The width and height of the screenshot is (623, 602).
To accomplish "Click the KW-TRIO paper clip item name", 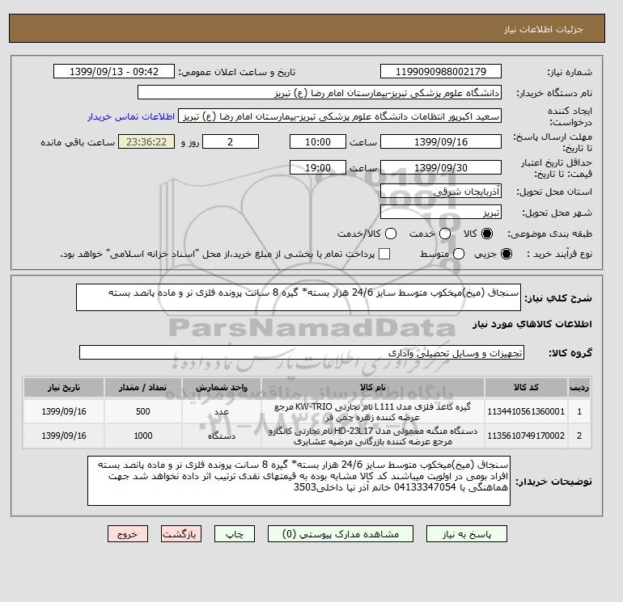I will click(373, 411).
